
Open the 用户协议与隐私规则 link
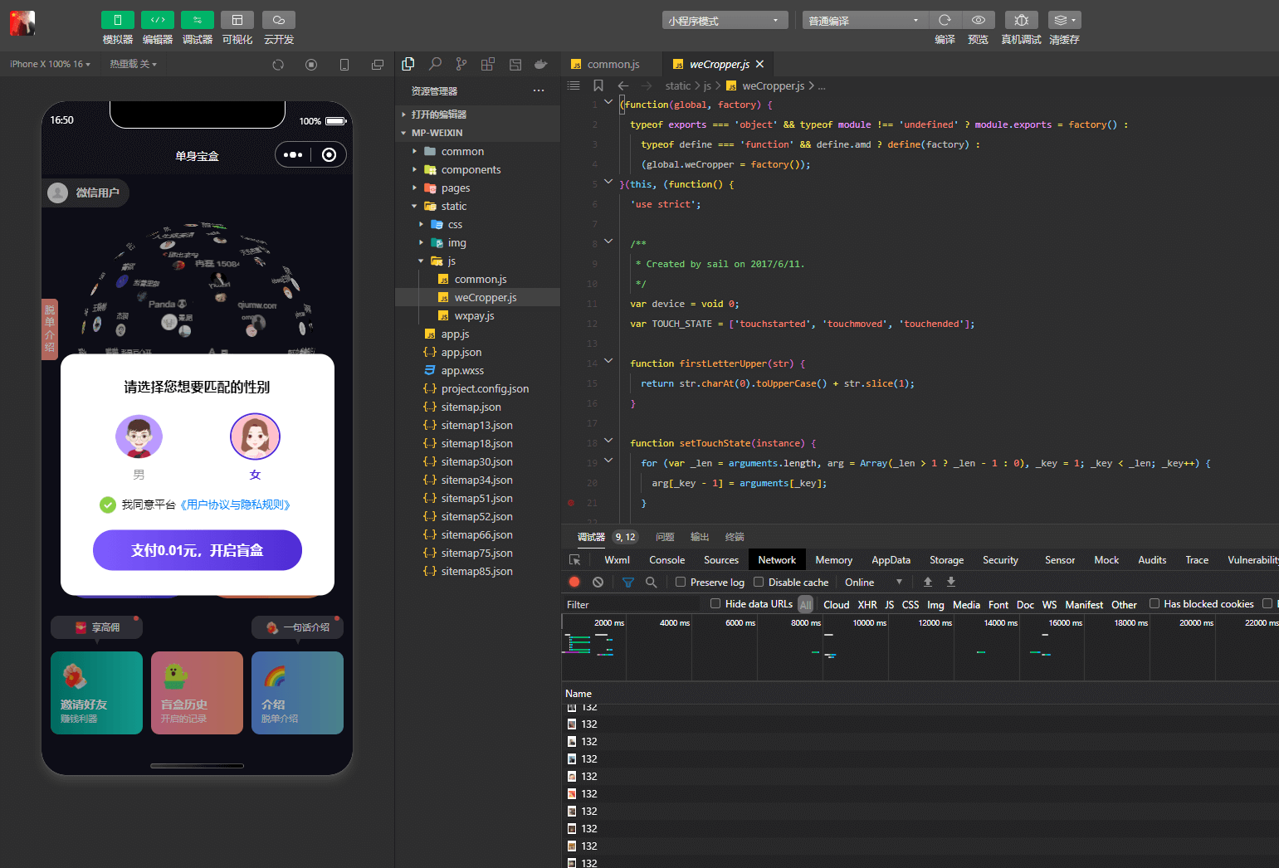pyautogui.click(x=235, y=505)
